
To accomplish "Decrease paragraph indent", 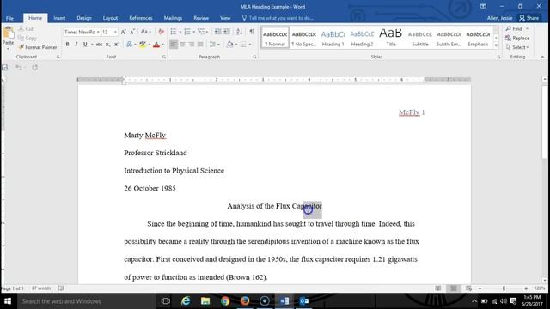I will pyautogui.click(x=217, y=32).
